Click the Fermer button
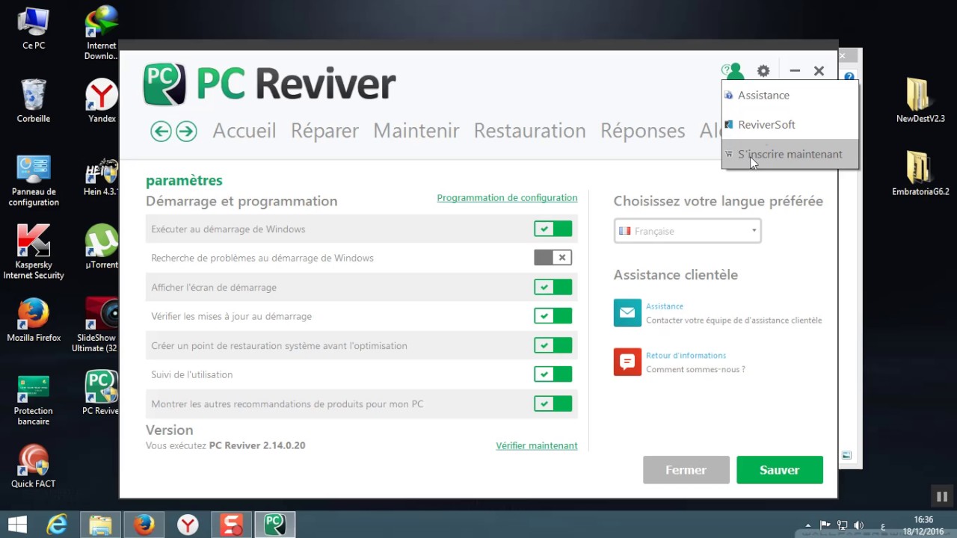The height and width of the screenshot is (538, 957). pos(686,470)
